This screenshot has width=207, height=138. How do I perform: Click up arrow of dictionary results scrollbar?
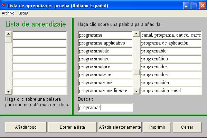click(137, 34)
